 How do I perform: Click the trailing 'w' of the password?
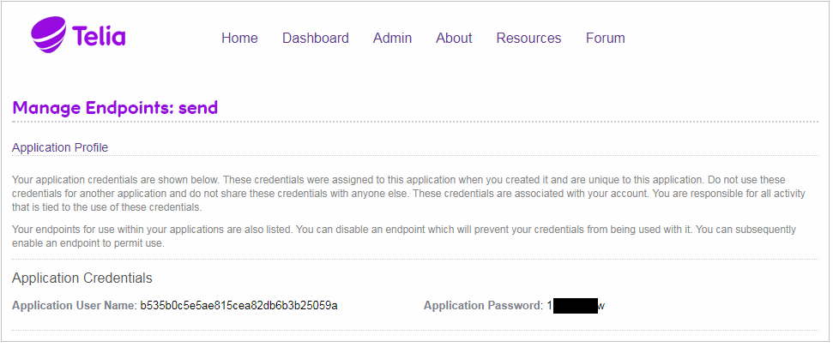(601, 306)
